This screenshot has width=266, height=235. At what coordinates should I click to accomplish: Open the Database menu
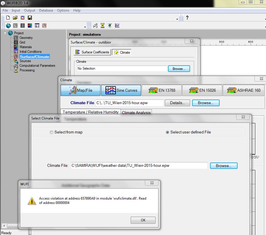pos(46,10)
